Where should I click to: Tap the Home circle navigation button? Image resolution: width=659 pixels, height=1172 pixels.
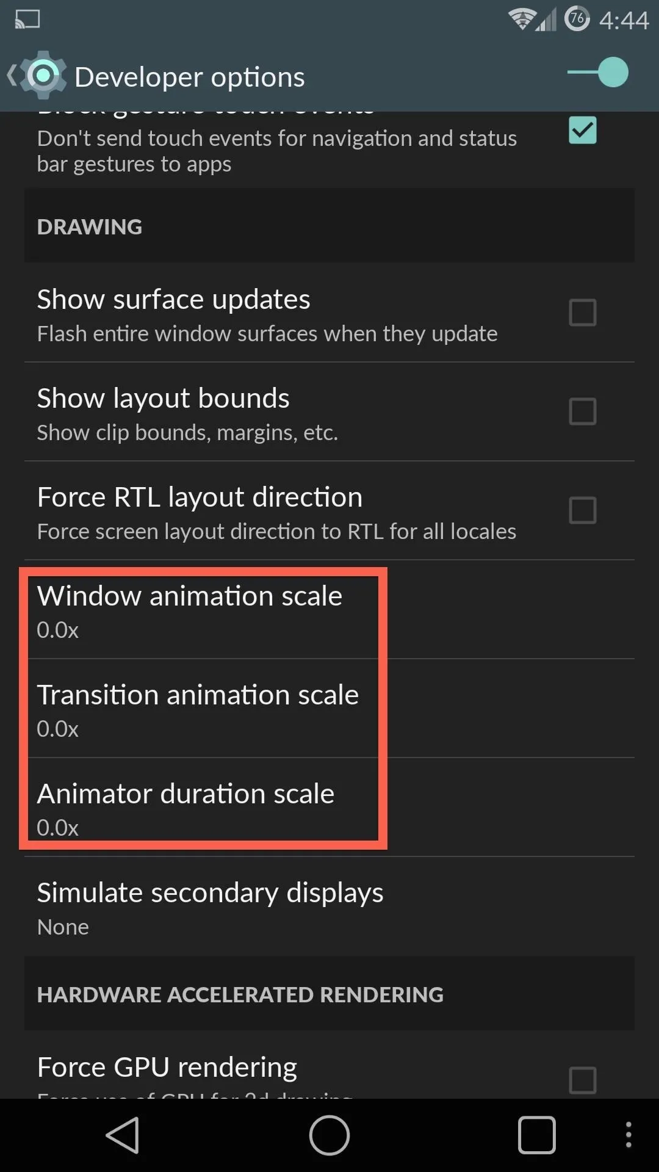point(329,1135)
